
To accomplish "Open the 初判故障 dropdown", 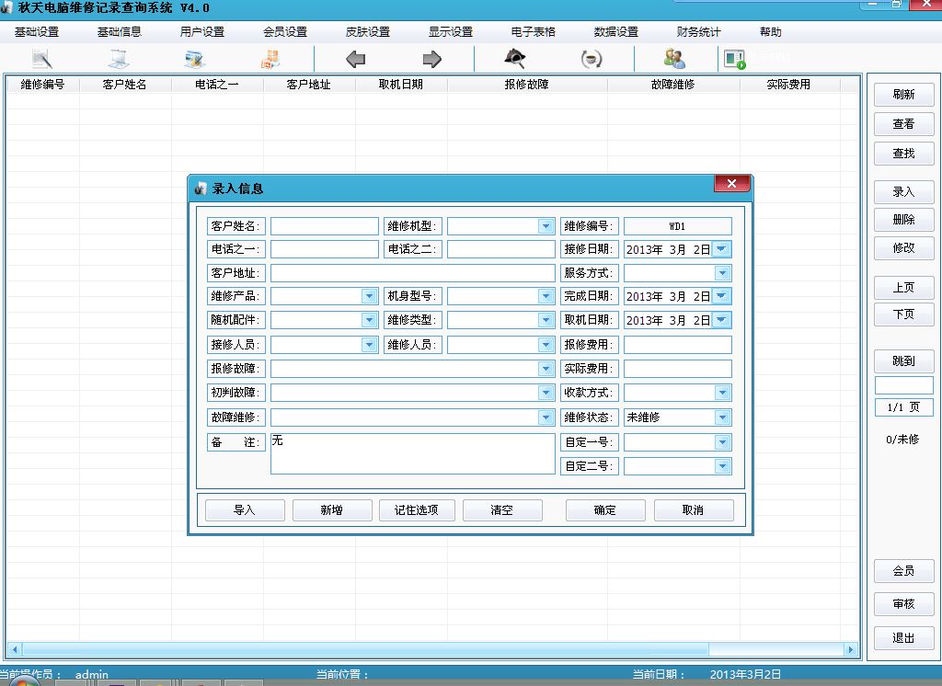I will click(546, 393).
